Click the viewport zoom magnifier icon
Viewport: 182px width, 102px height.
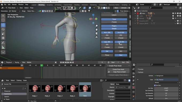pyautogui.click(x=96, y=26)
